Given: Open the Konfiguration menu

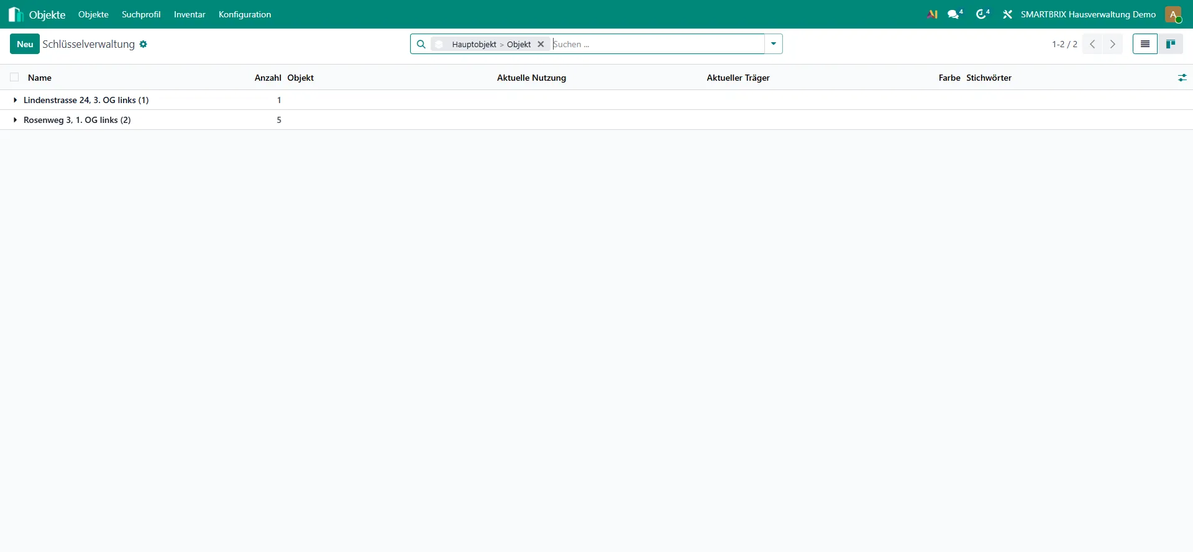Looking at the screenshot, I should tap(245, 14).
